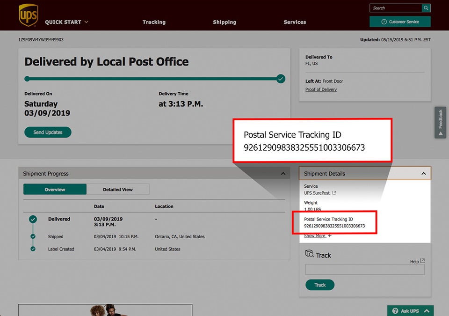This screenshot has height=316, width=449.
Task: Click the plus icon next to Show More
Action: coord(330,235)
